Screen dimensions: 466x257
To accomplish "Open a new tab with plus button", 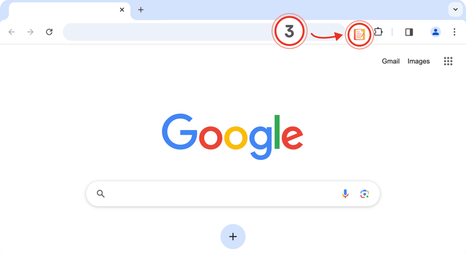I will coord(141,10).
